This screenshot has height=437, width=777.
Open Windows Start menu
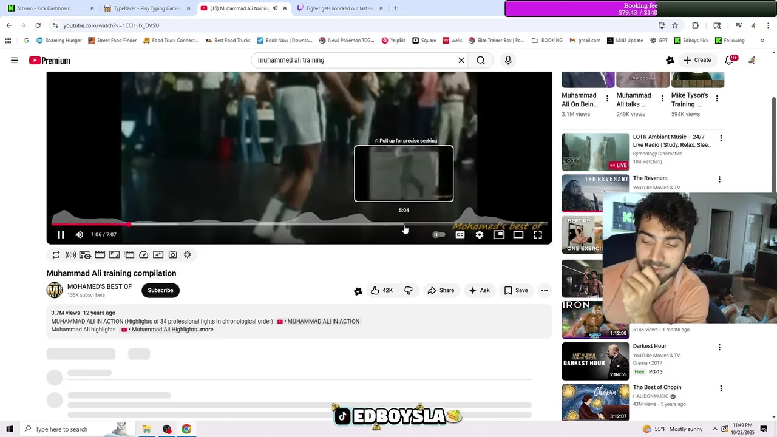10,429
